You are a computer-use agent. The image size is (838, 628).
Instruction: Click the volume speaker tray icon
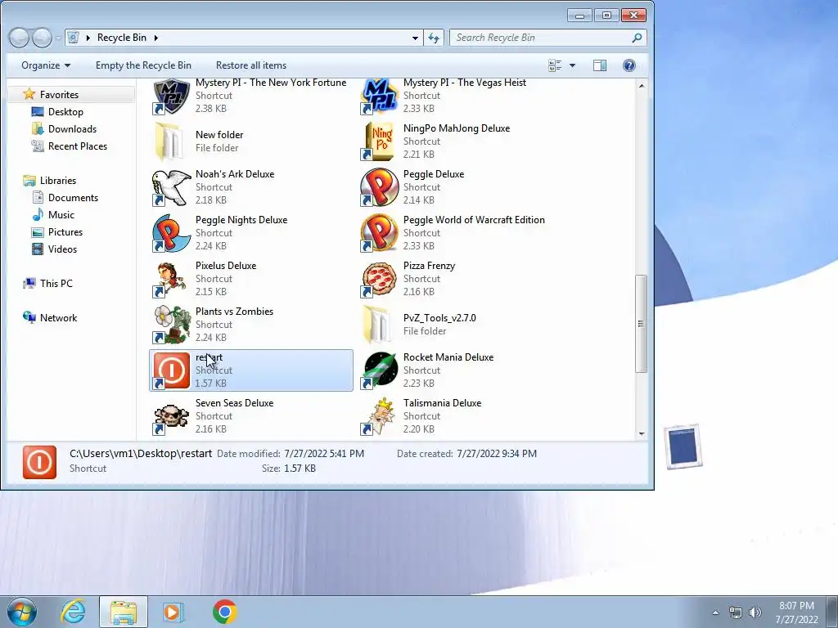755,612
